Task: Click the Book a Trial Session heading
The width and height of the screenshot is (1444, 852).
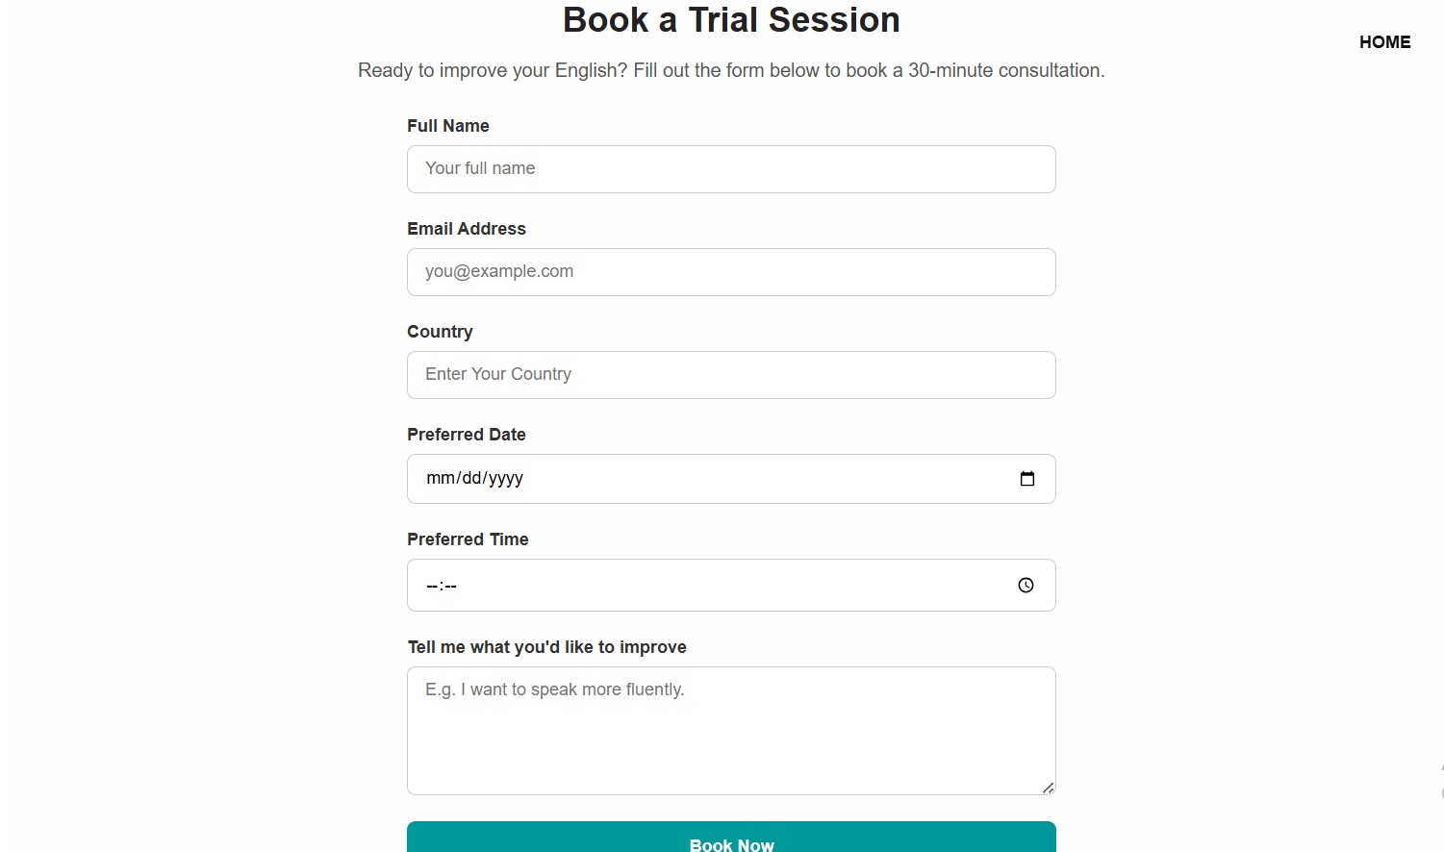Action: (x=731, y=20)
